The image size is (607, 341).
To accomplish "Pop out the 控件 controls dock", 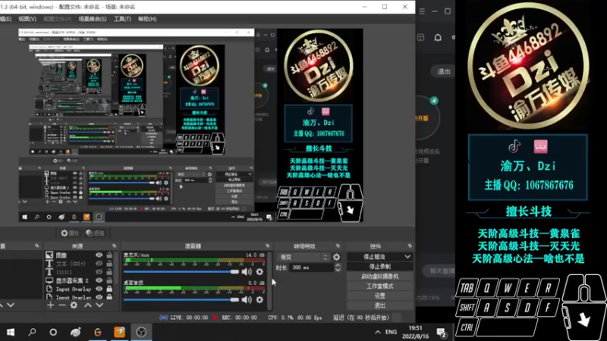I will click(x=410, y=246).
